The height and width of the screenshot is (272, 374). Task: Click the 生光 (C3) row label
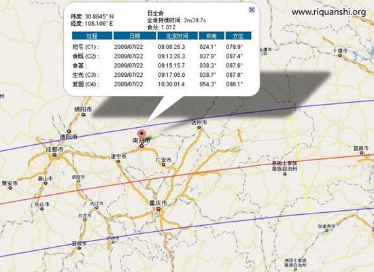click(86, 75)
